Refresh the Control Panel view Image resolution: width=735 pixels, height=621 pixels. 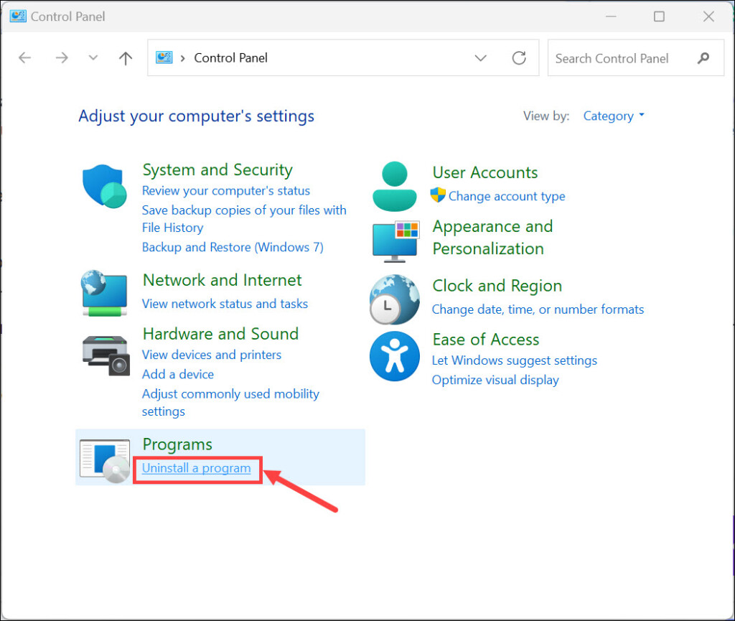[x=519, y=58]
